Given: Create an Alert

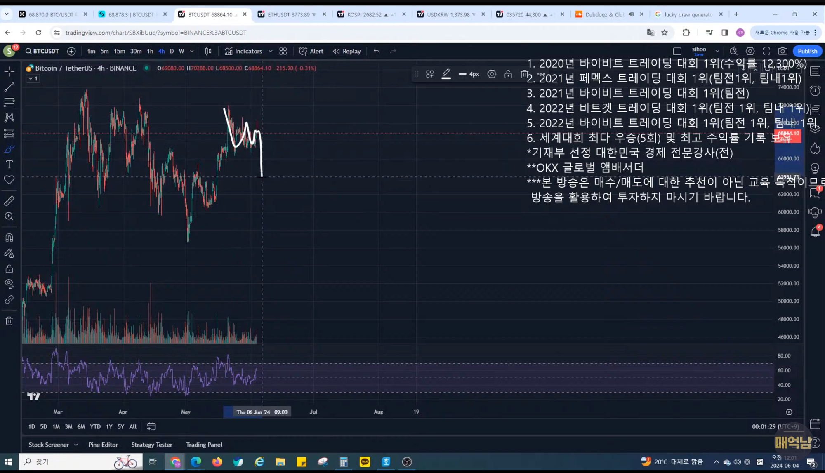Looking at the screenshot, I should tap(311, 51).
